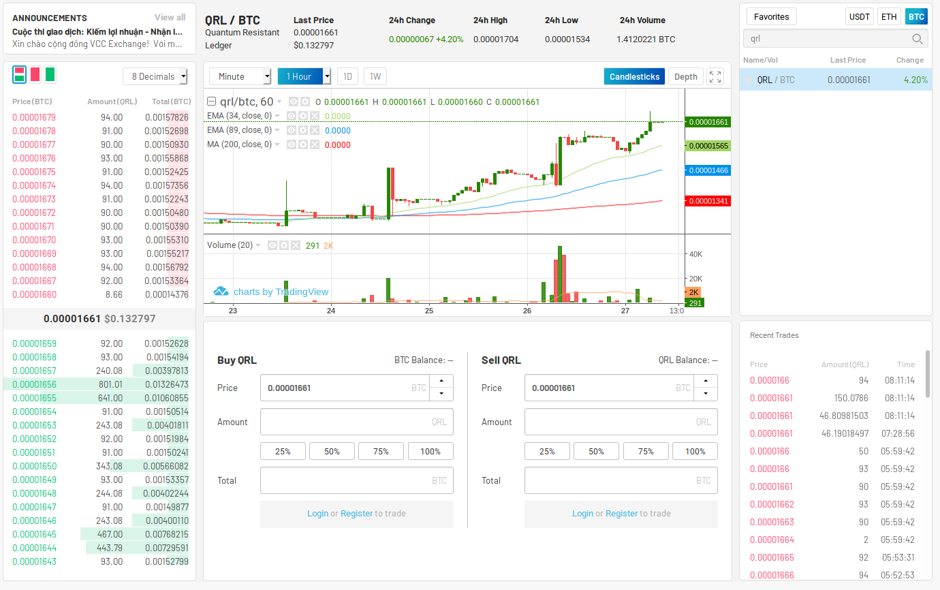The image size is (940, 590).
Task: Switch chart to 1W timeframe
Action: click(375, 76)
